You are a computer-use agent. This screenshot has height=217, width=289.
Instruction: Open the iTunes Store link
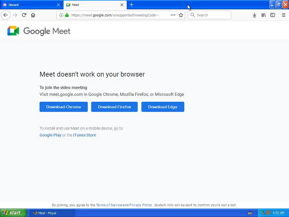point(84,135)
